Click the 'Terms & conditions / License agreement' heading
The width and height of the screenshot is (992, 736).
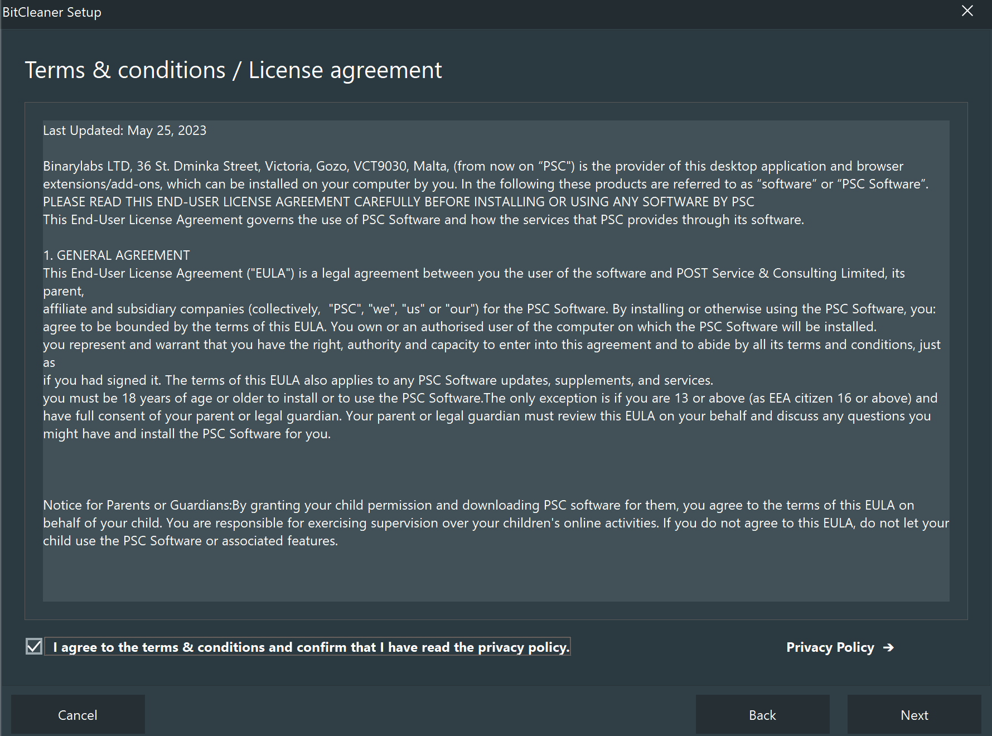point(233,70)
